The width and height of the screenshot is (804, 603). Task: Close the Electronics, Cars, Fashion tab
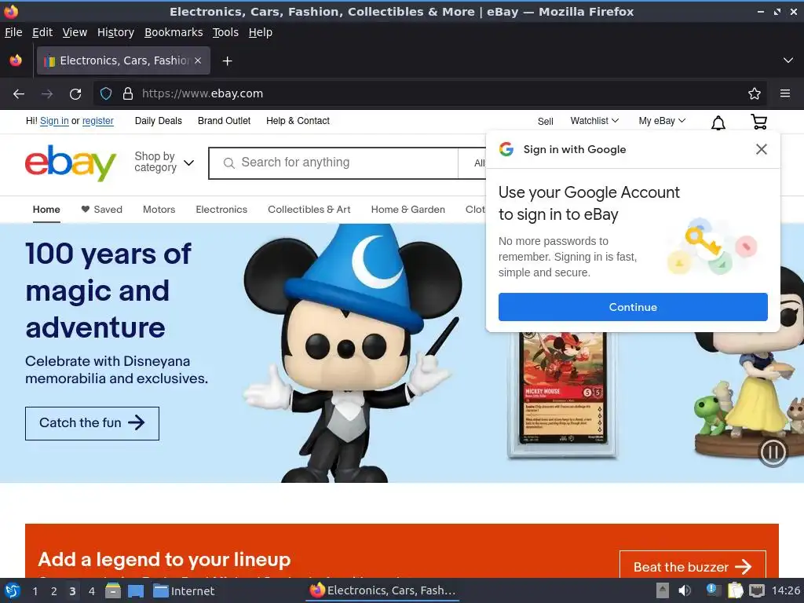coord(198,60)
